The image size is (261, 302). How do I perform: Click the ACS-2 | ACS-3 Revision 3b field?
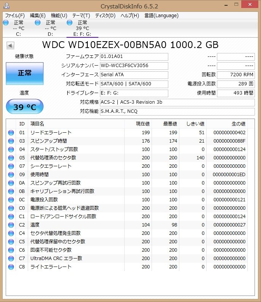coord(177,102)
